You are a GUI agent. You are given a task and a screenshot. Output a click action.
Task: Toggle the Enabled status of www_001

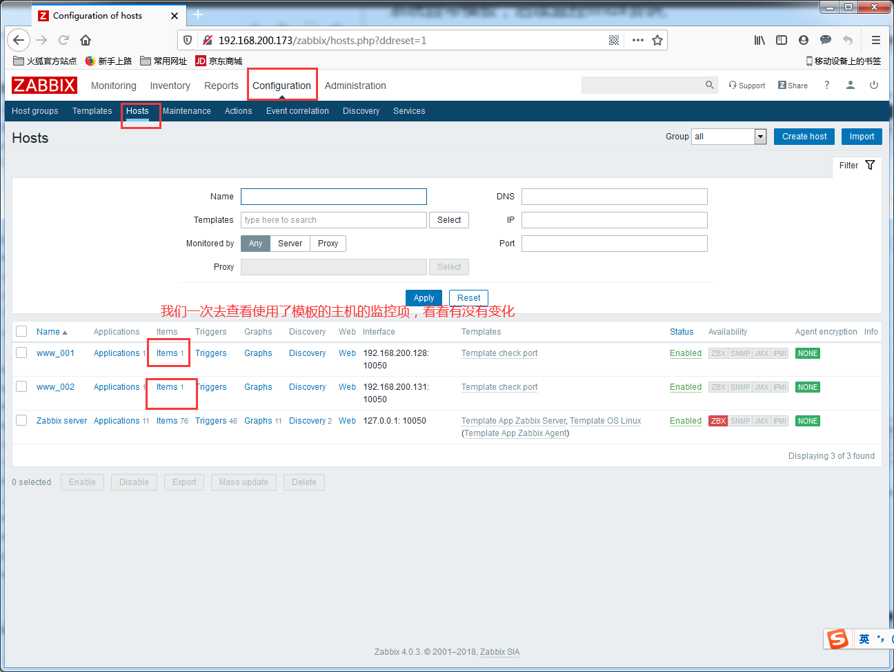pos(686,353)
